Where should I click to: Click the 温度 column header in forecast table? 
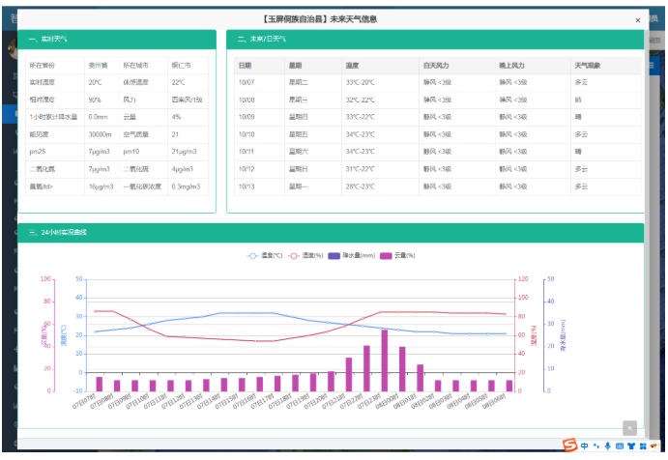tap(380, 66)
